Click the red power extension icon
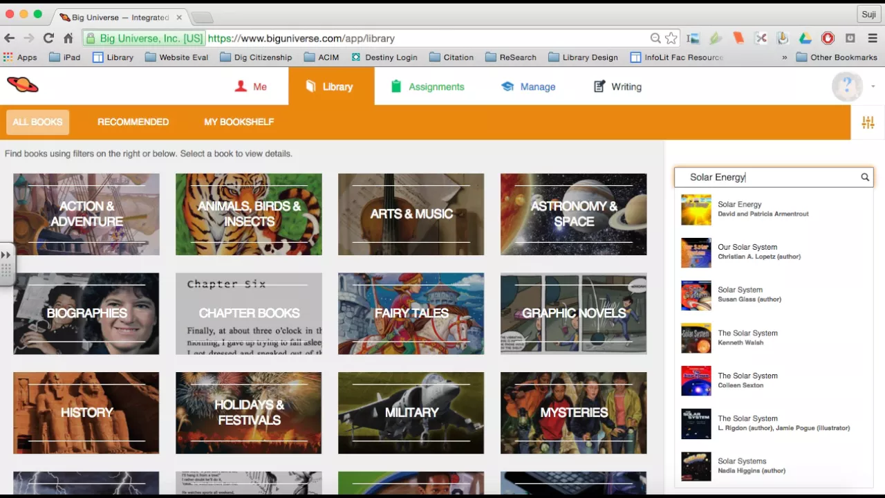Screen dimensions: 885x498 pyautogui.click(x=828, y=39)
